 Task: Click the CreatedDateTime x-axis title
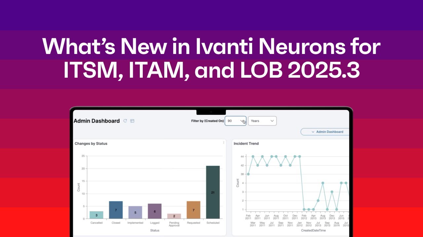314,230
